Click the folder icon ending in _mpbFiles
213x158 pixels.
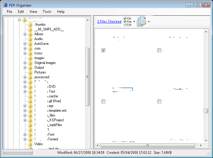30,125
